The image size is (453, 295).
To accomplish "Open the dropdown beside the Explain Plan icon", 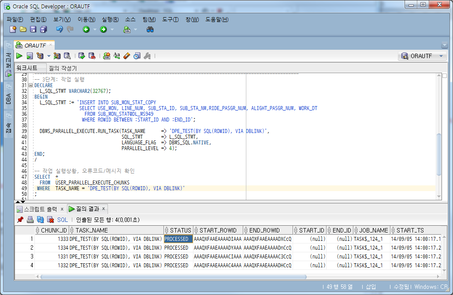I will point(48,56).
